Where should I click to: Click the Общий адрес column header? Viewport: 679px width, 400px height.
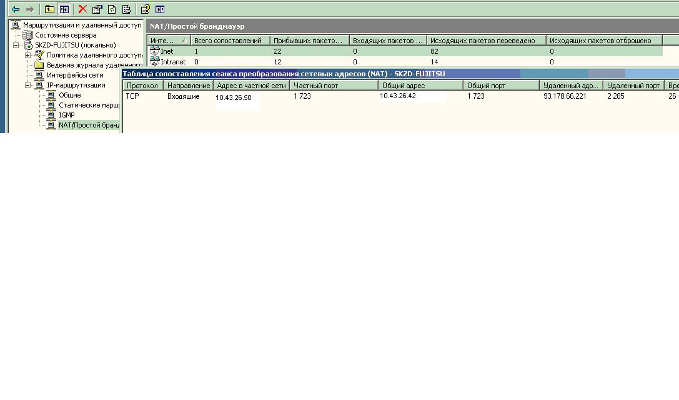(420, 86)
